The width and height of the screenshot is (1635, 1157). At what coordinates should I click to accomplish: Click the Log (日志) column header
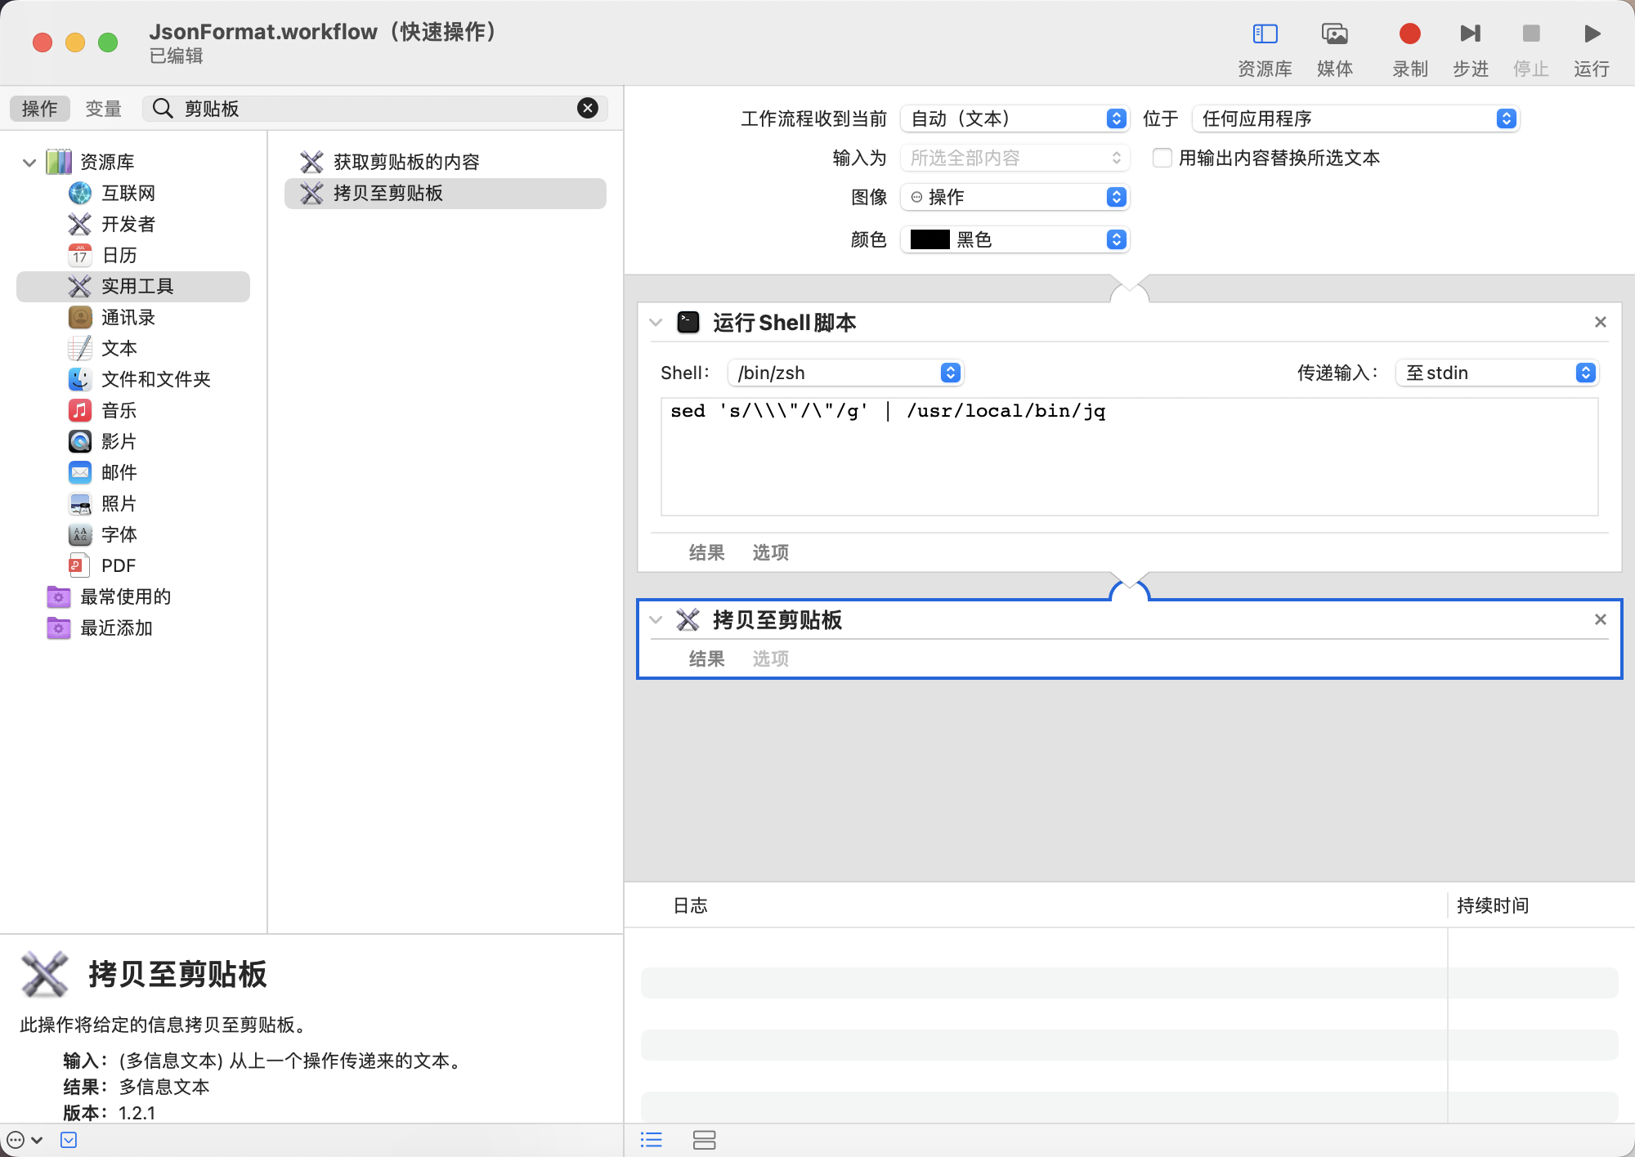point(691,905)
